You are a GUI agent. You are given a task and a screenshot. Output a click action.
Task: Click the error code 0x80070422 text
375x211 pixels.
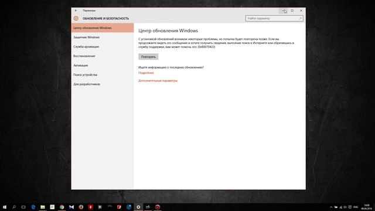click(206, 47)
